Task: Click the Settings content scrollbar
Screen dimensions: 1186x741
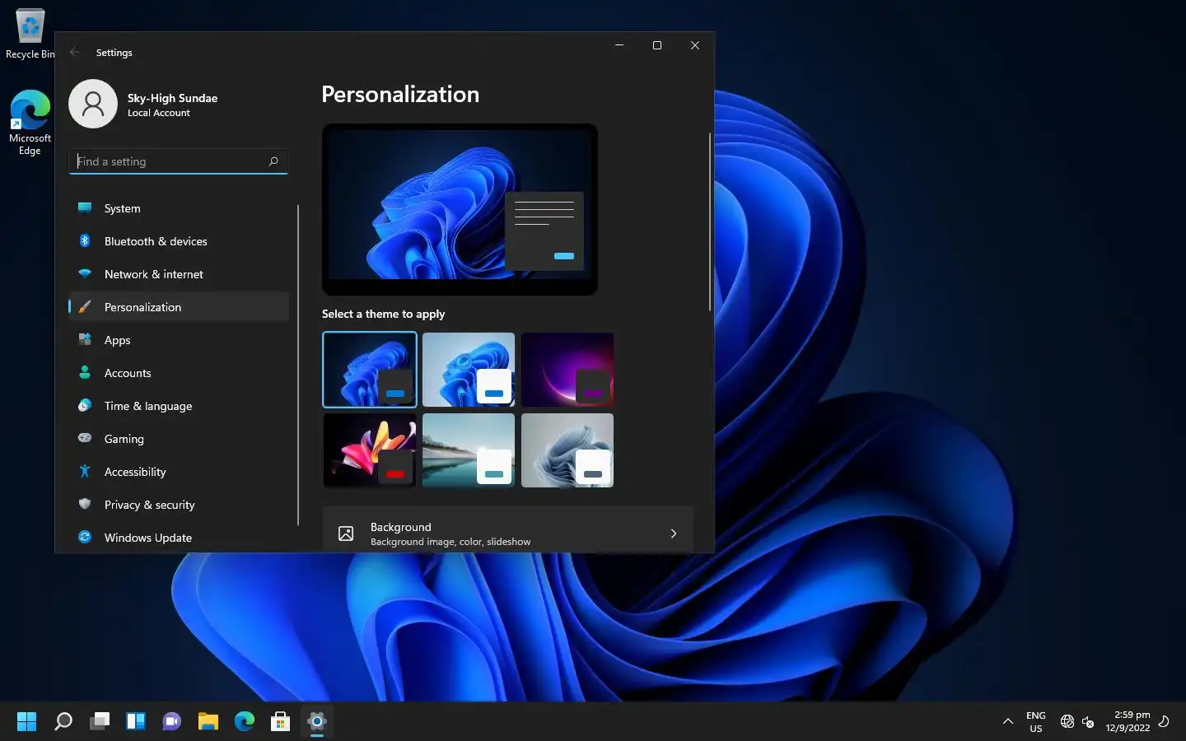Action: [x=709, y=221]
